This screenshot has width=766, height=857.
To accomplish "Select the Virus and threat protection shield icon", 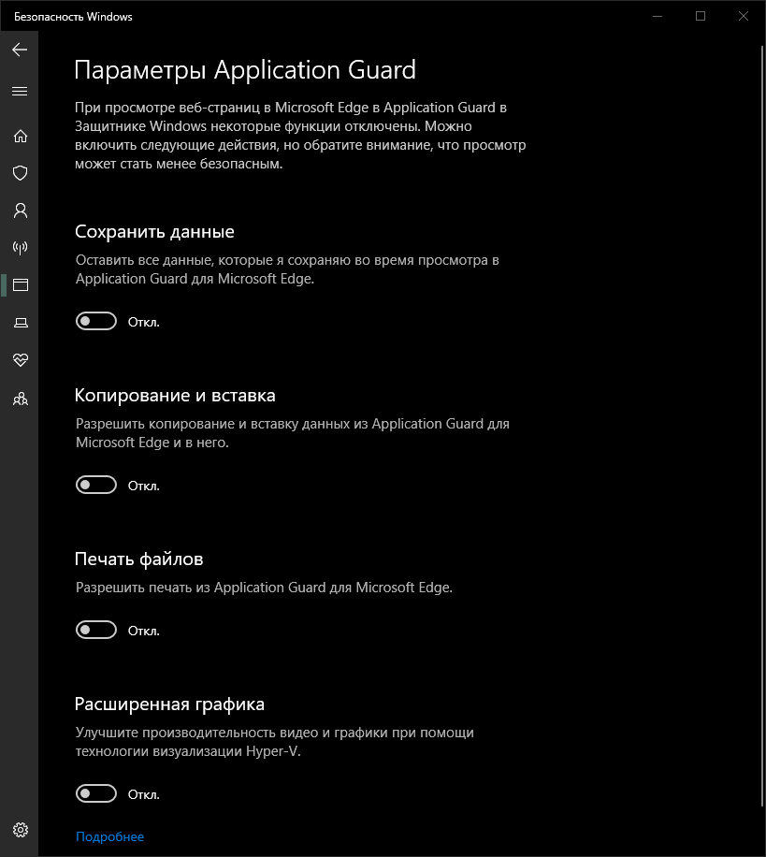I will 20,173.
